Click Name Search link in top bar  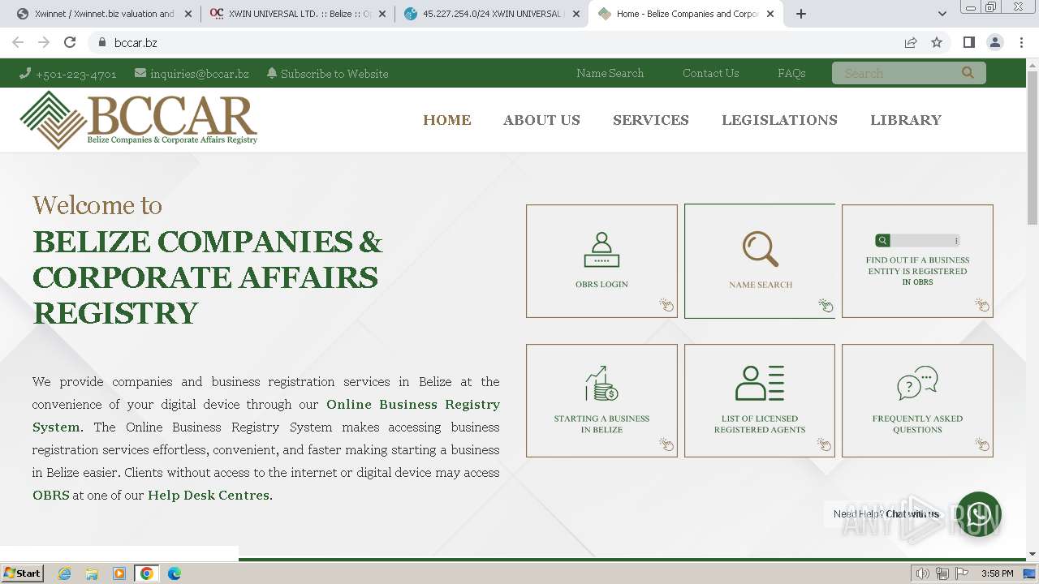pos(610,73)
